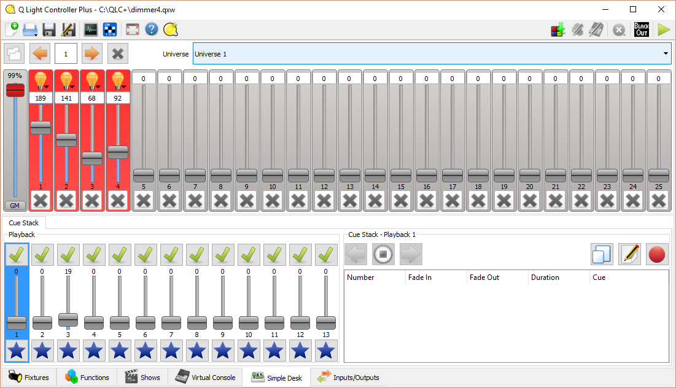The image size is (676, 388).
Task: Open the DMX monitor
Action: (x=90, y=29)
